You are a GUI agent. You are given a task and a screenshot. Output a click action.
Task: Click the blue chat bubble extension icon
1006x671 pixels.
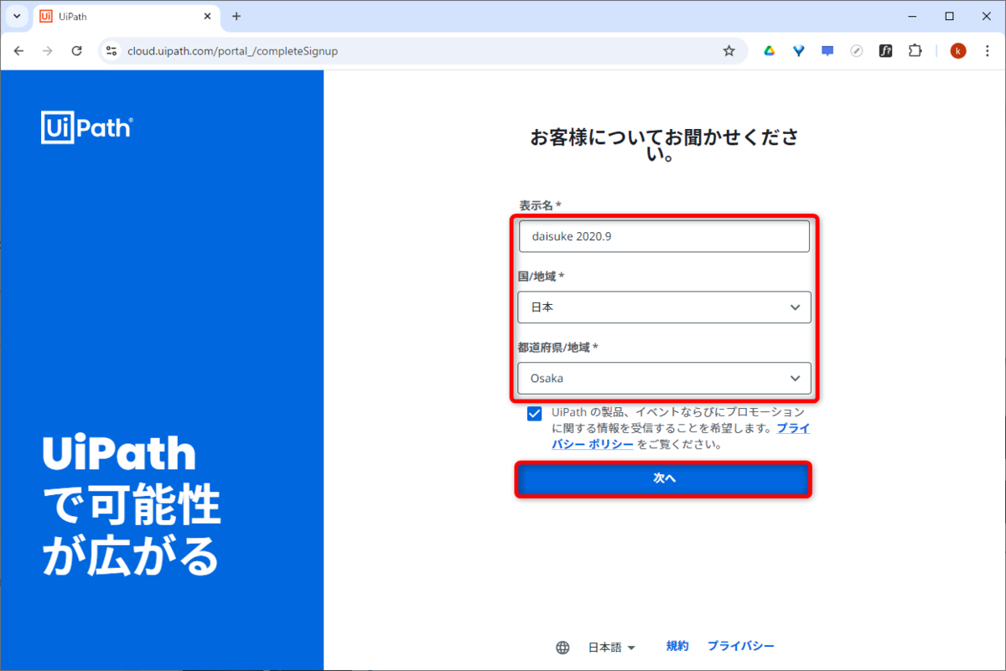point(827,51)
